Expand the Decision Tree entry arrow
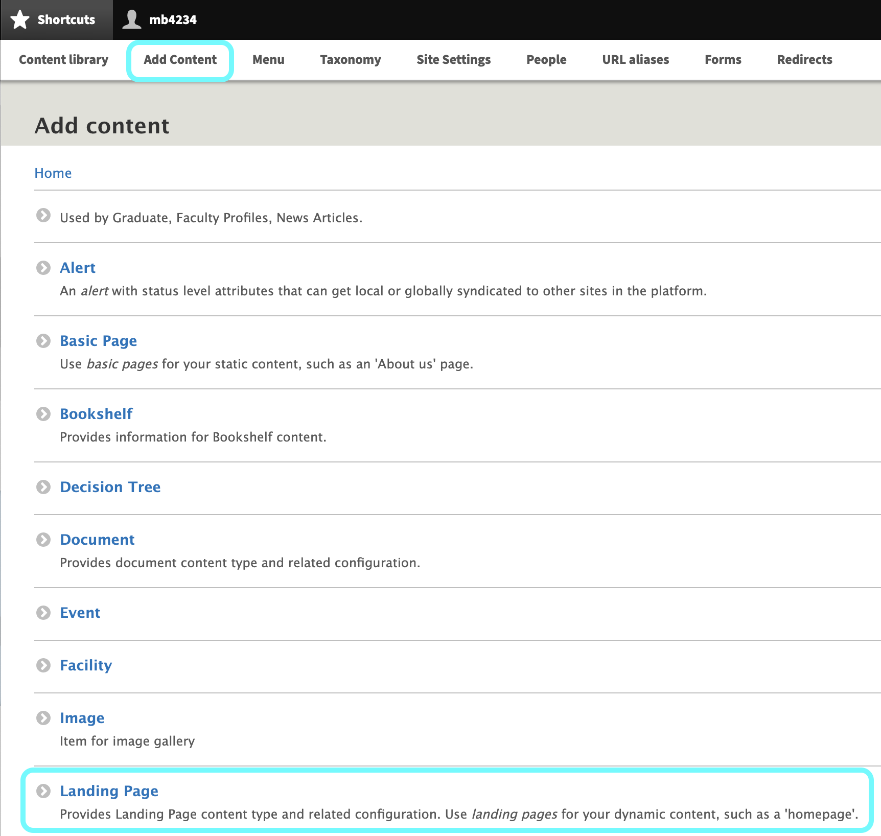This screenshot has width=881, height=836. pos(44,487)
